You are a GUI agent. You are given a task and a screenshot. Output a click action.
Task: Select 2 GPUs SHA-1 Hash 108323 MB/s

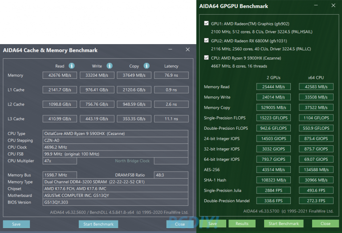[x=273, y=180]
